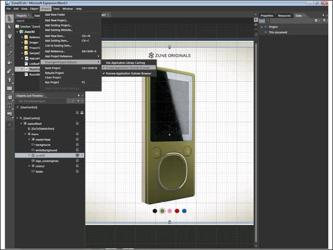Open the Tools menu
The height and width of the screenshot is (250, 333).
[x=56, y=9]
